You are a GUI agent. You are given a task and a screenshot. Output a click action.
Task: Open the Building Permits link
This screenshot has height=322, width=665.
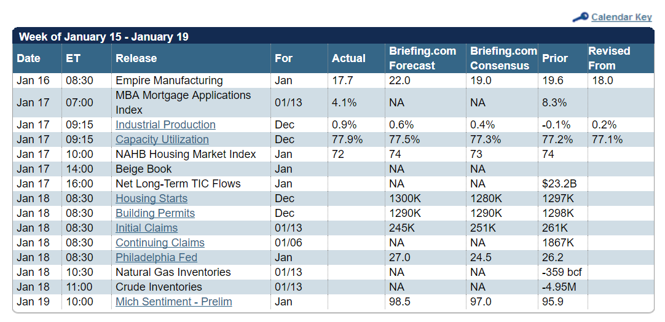click(155, 213)
